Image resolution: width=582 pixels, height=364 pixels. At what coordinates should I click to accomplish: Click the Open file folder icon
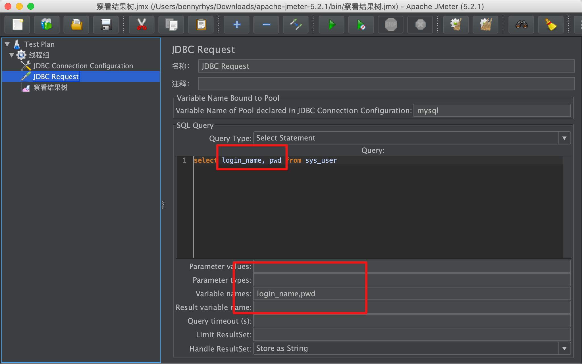click(76, 25)
